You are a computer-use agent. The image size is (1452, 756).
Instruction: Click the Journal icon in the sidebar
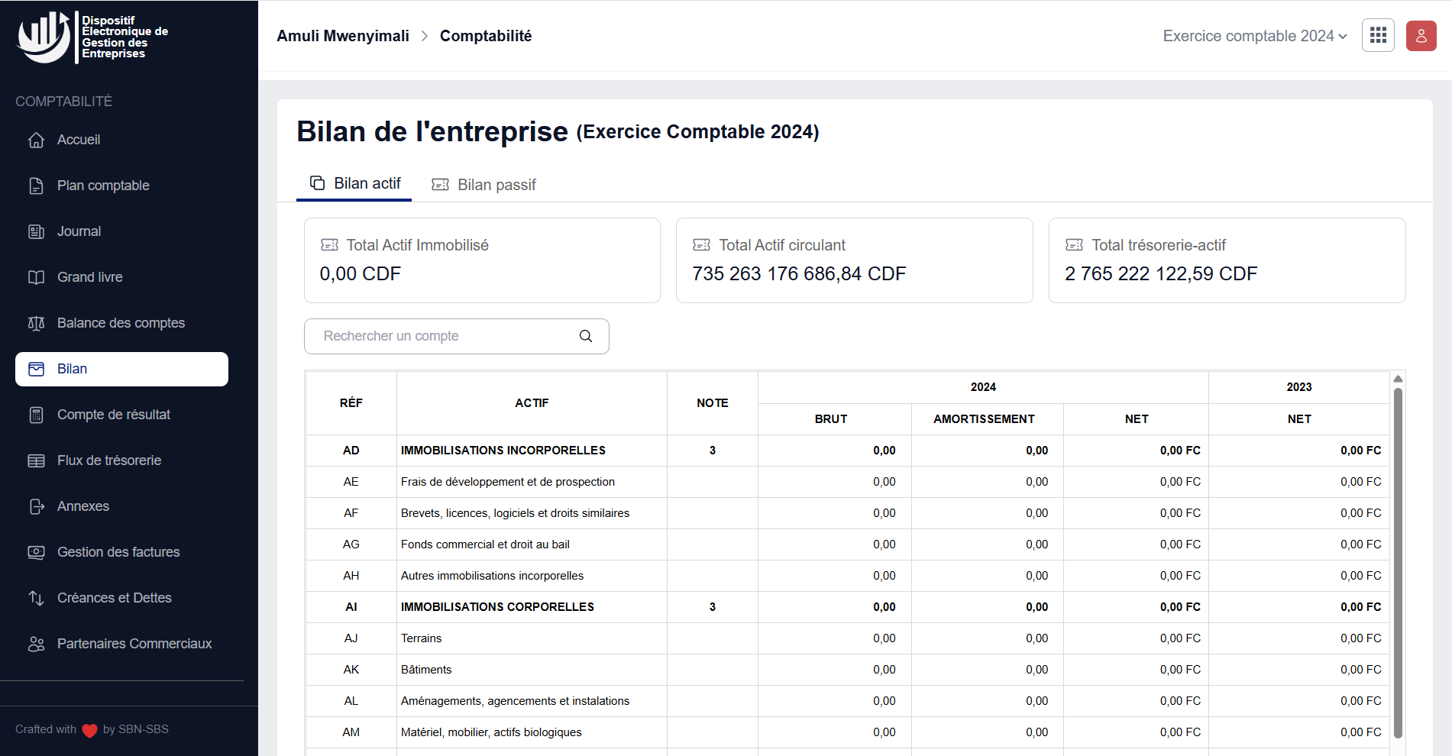click(x=37, y=231)
